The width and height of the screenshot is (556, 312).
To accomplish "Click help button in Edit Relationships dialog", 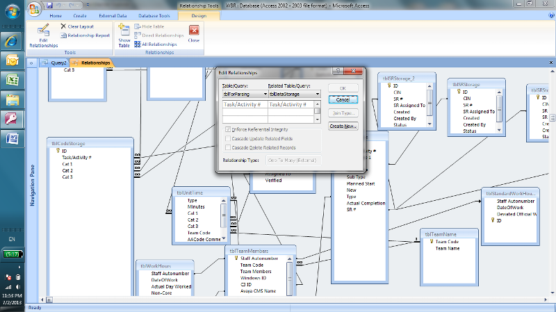I will pos(338,71).
